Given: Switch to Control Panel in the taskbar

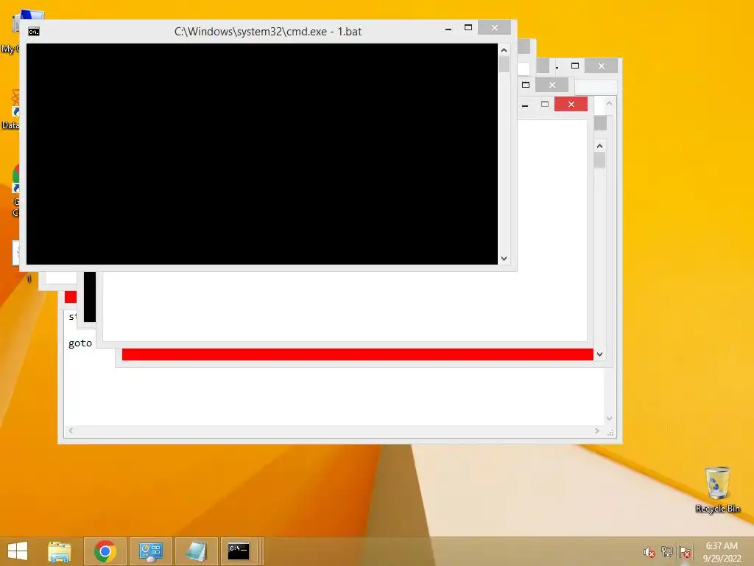Looking at the screenshot, I should pos(150,551).
